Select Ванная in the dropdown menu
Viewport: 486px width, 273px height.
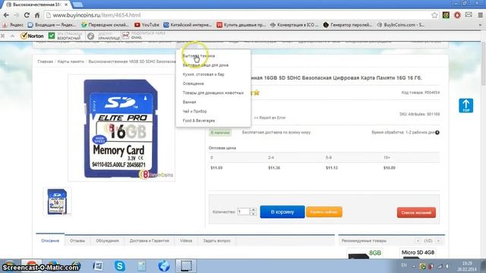(189, 102)
